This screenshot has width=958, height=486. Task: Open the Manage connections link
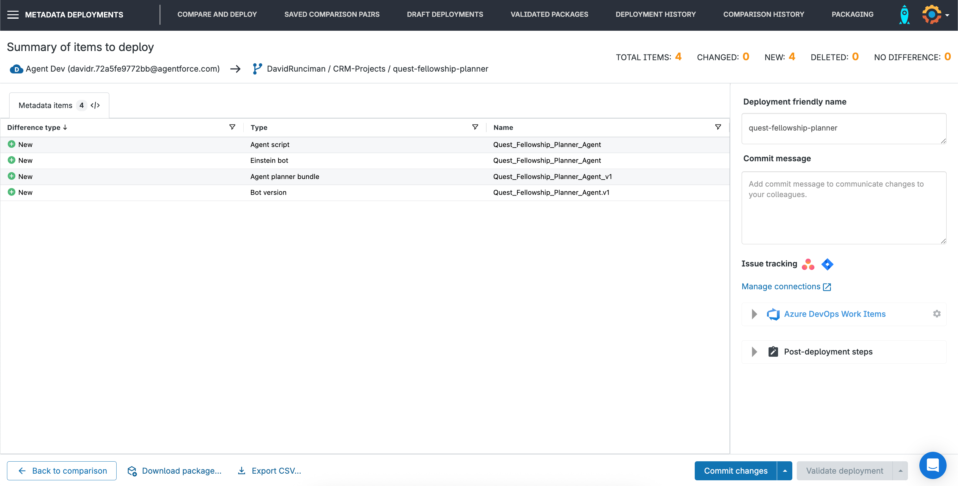(781, 286)
